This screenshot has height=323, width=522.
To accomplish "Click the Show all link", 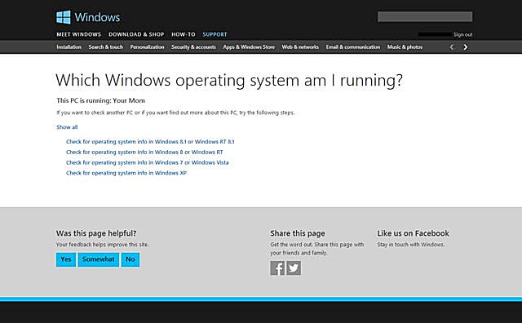I will pos(67,127).
